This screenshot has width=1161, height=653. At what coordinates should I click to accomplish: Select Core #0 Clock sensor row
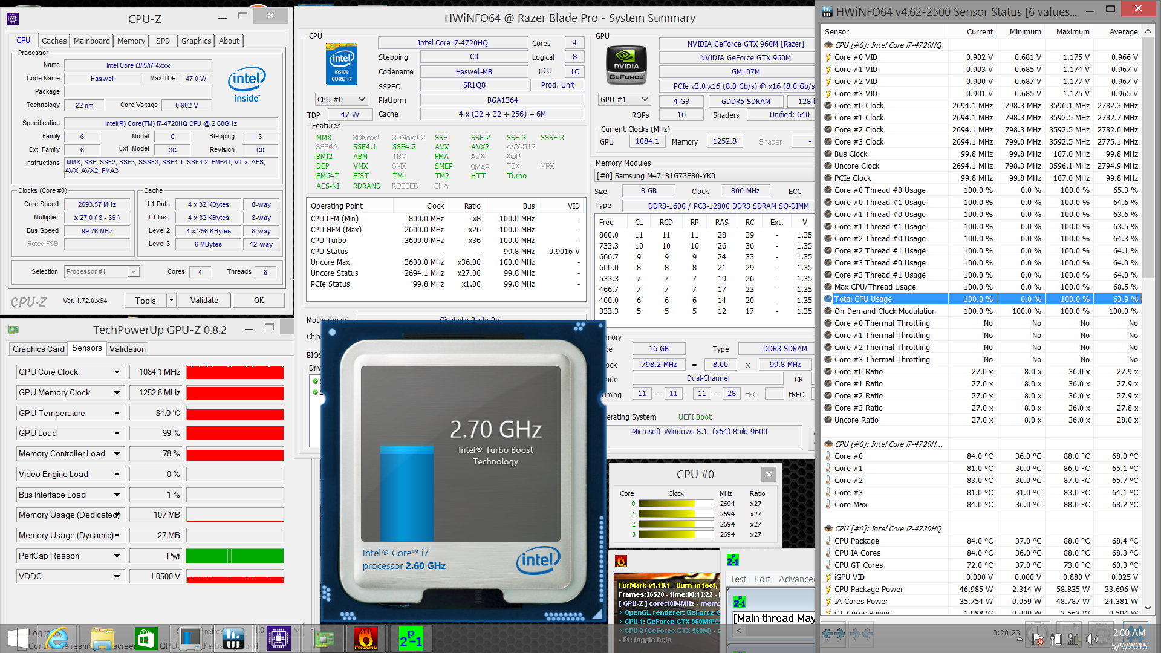click(x=983, y=105)
